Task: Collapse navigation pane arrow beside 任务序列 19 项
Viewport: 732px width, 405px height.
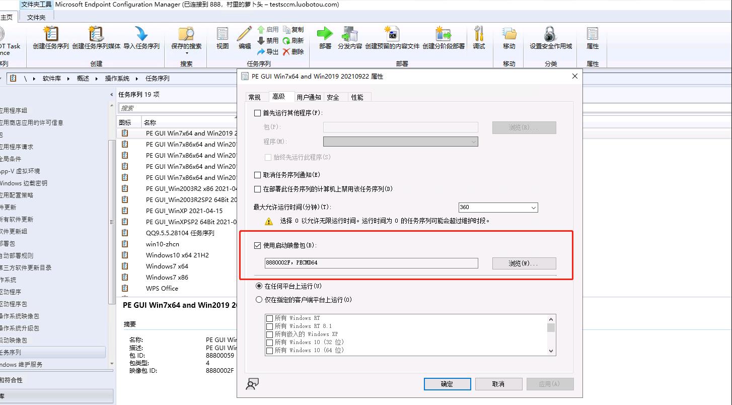Action: point(112,94)
